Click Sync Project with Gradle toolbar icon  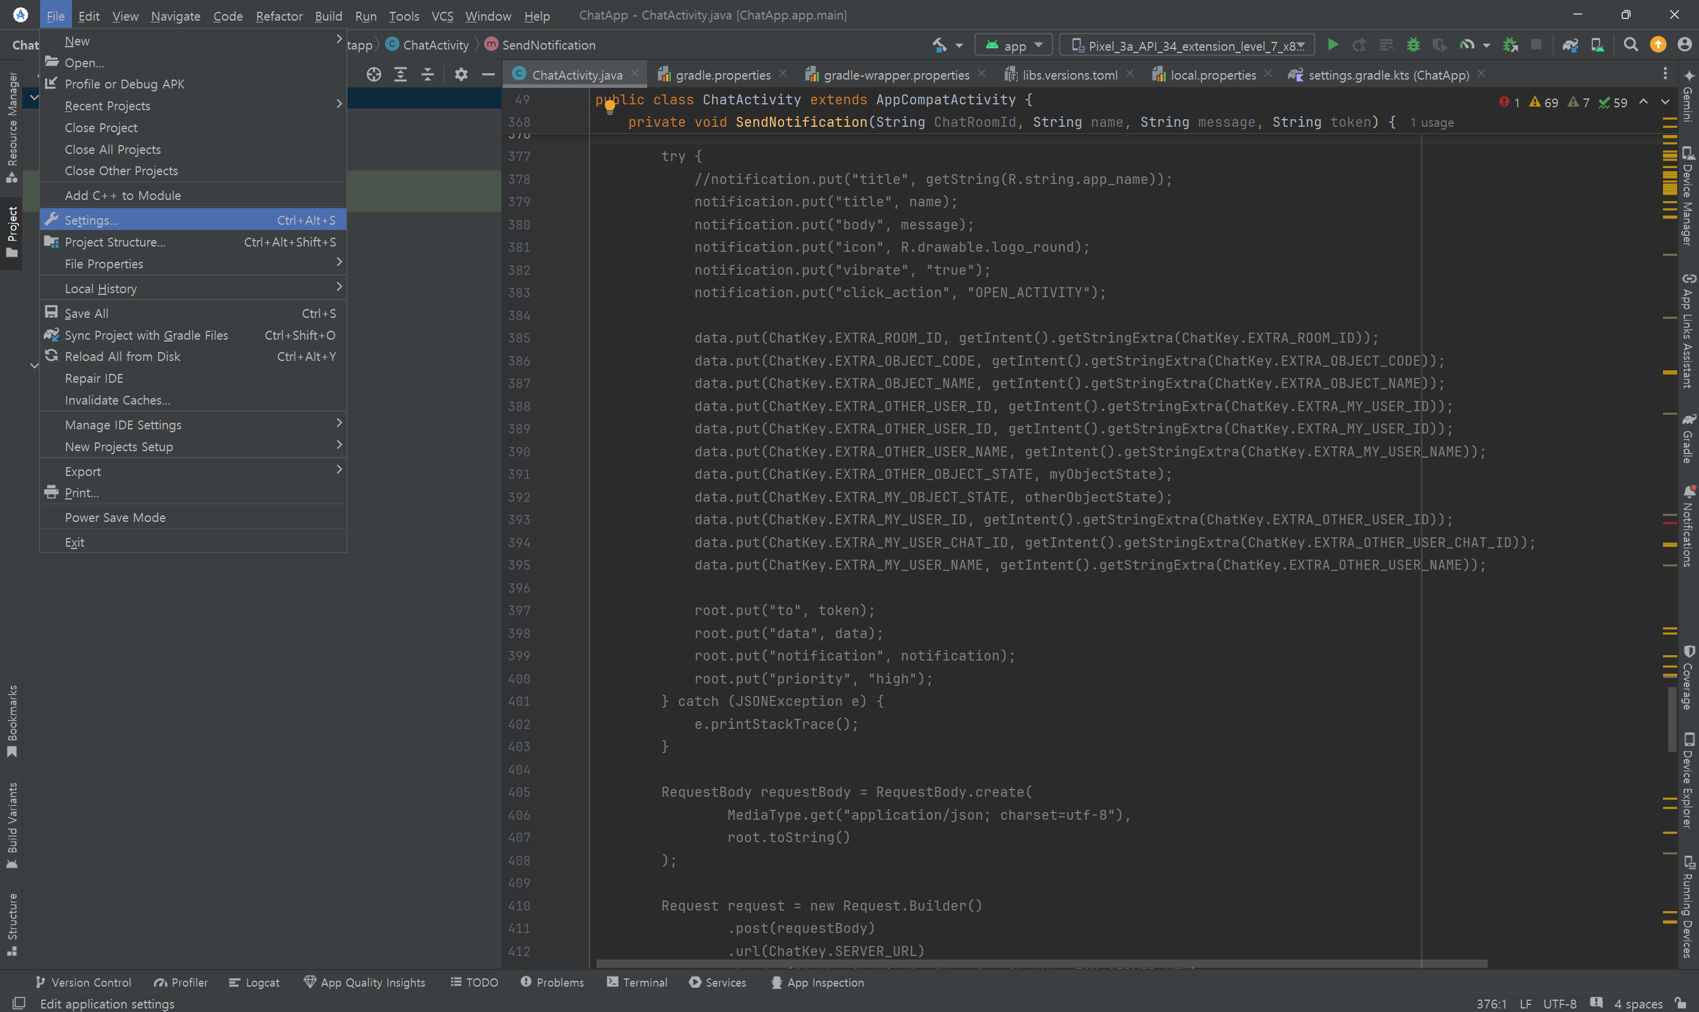[x=1570, y=45]
